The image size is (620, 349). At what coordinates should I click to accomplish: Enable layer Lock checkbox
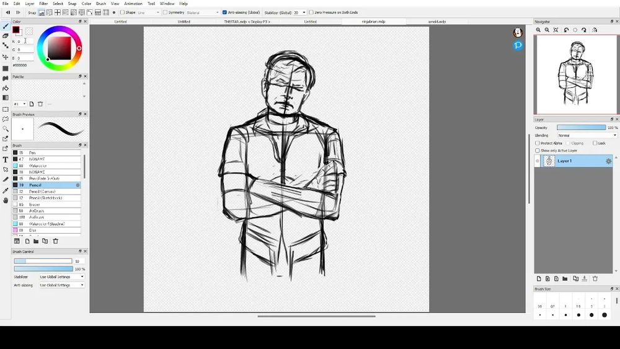coord(595,143)
